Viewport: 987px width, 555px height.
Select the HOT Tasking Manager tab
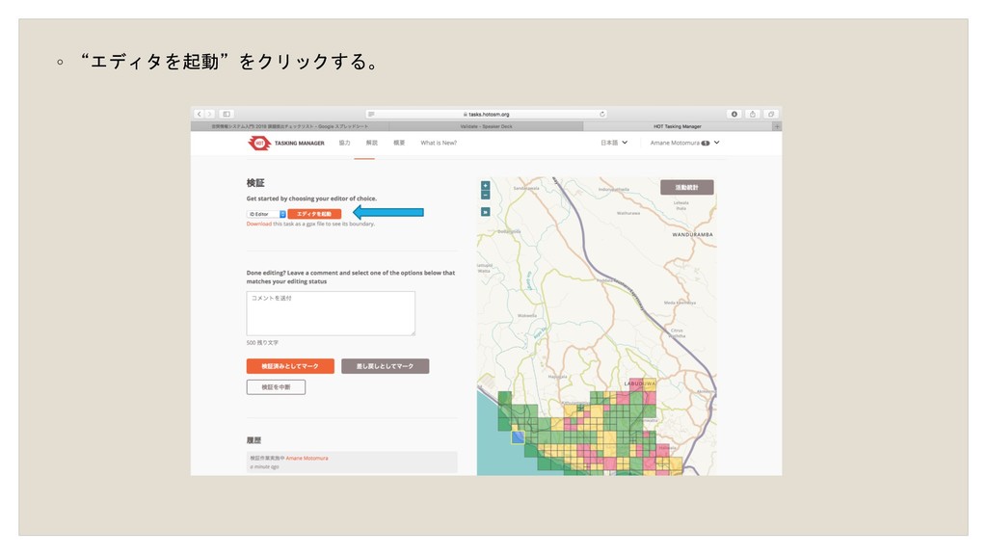pyautogui.click(x=678, y=126)
